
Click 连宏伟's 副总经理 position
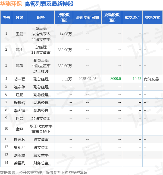pos(41,87)
